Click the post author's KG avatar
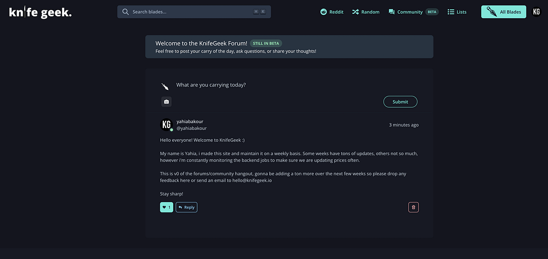Image resolution: width=548 pixels, height=259 pixels. click(166, 125)
